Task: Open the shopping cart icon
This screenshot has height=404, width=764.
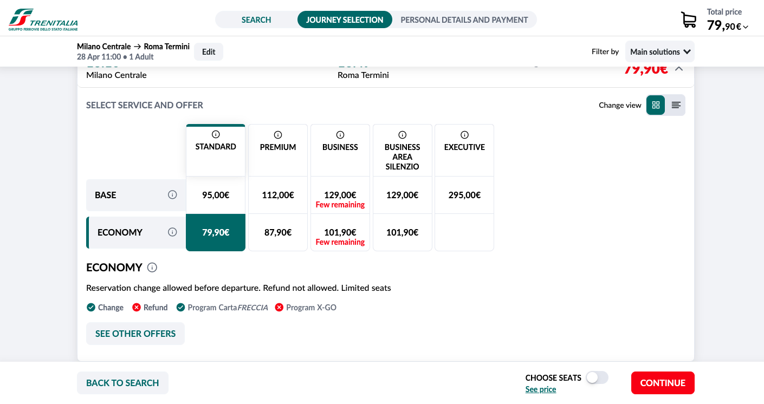Action: click(689, 20)
